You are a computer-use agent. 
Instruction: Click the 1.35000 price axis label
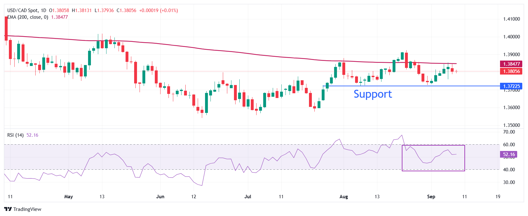coord(511,125)
